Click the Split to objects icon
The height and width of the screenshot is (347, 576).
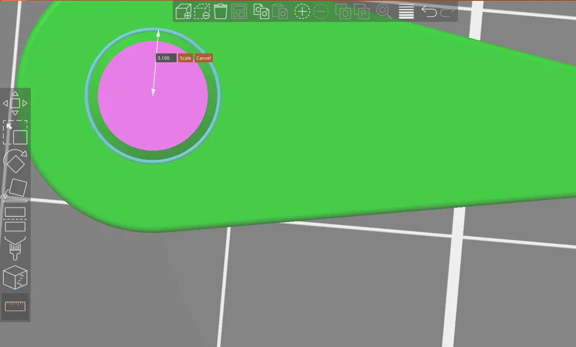coord(343,11)
